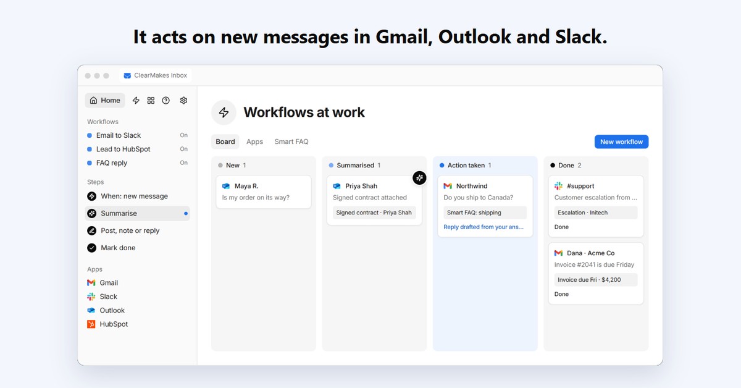Open the HubSpot app in sidebar

coord(107,324)
